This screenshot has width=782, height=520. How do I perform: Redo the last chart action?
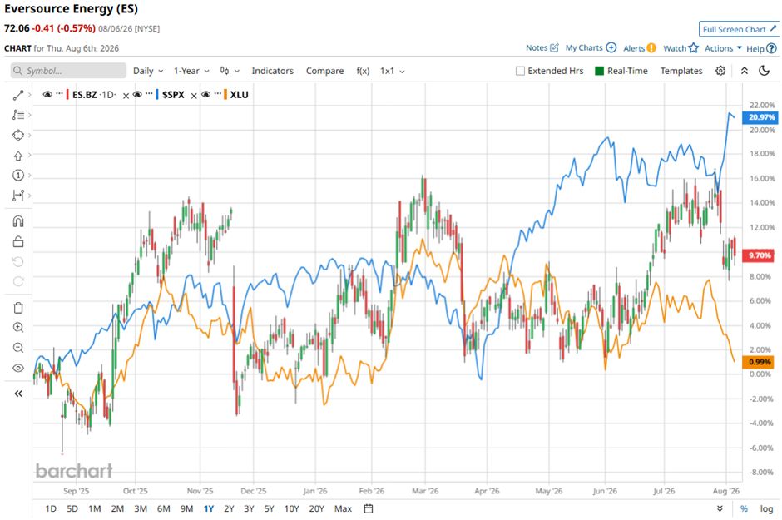[18, 282]
